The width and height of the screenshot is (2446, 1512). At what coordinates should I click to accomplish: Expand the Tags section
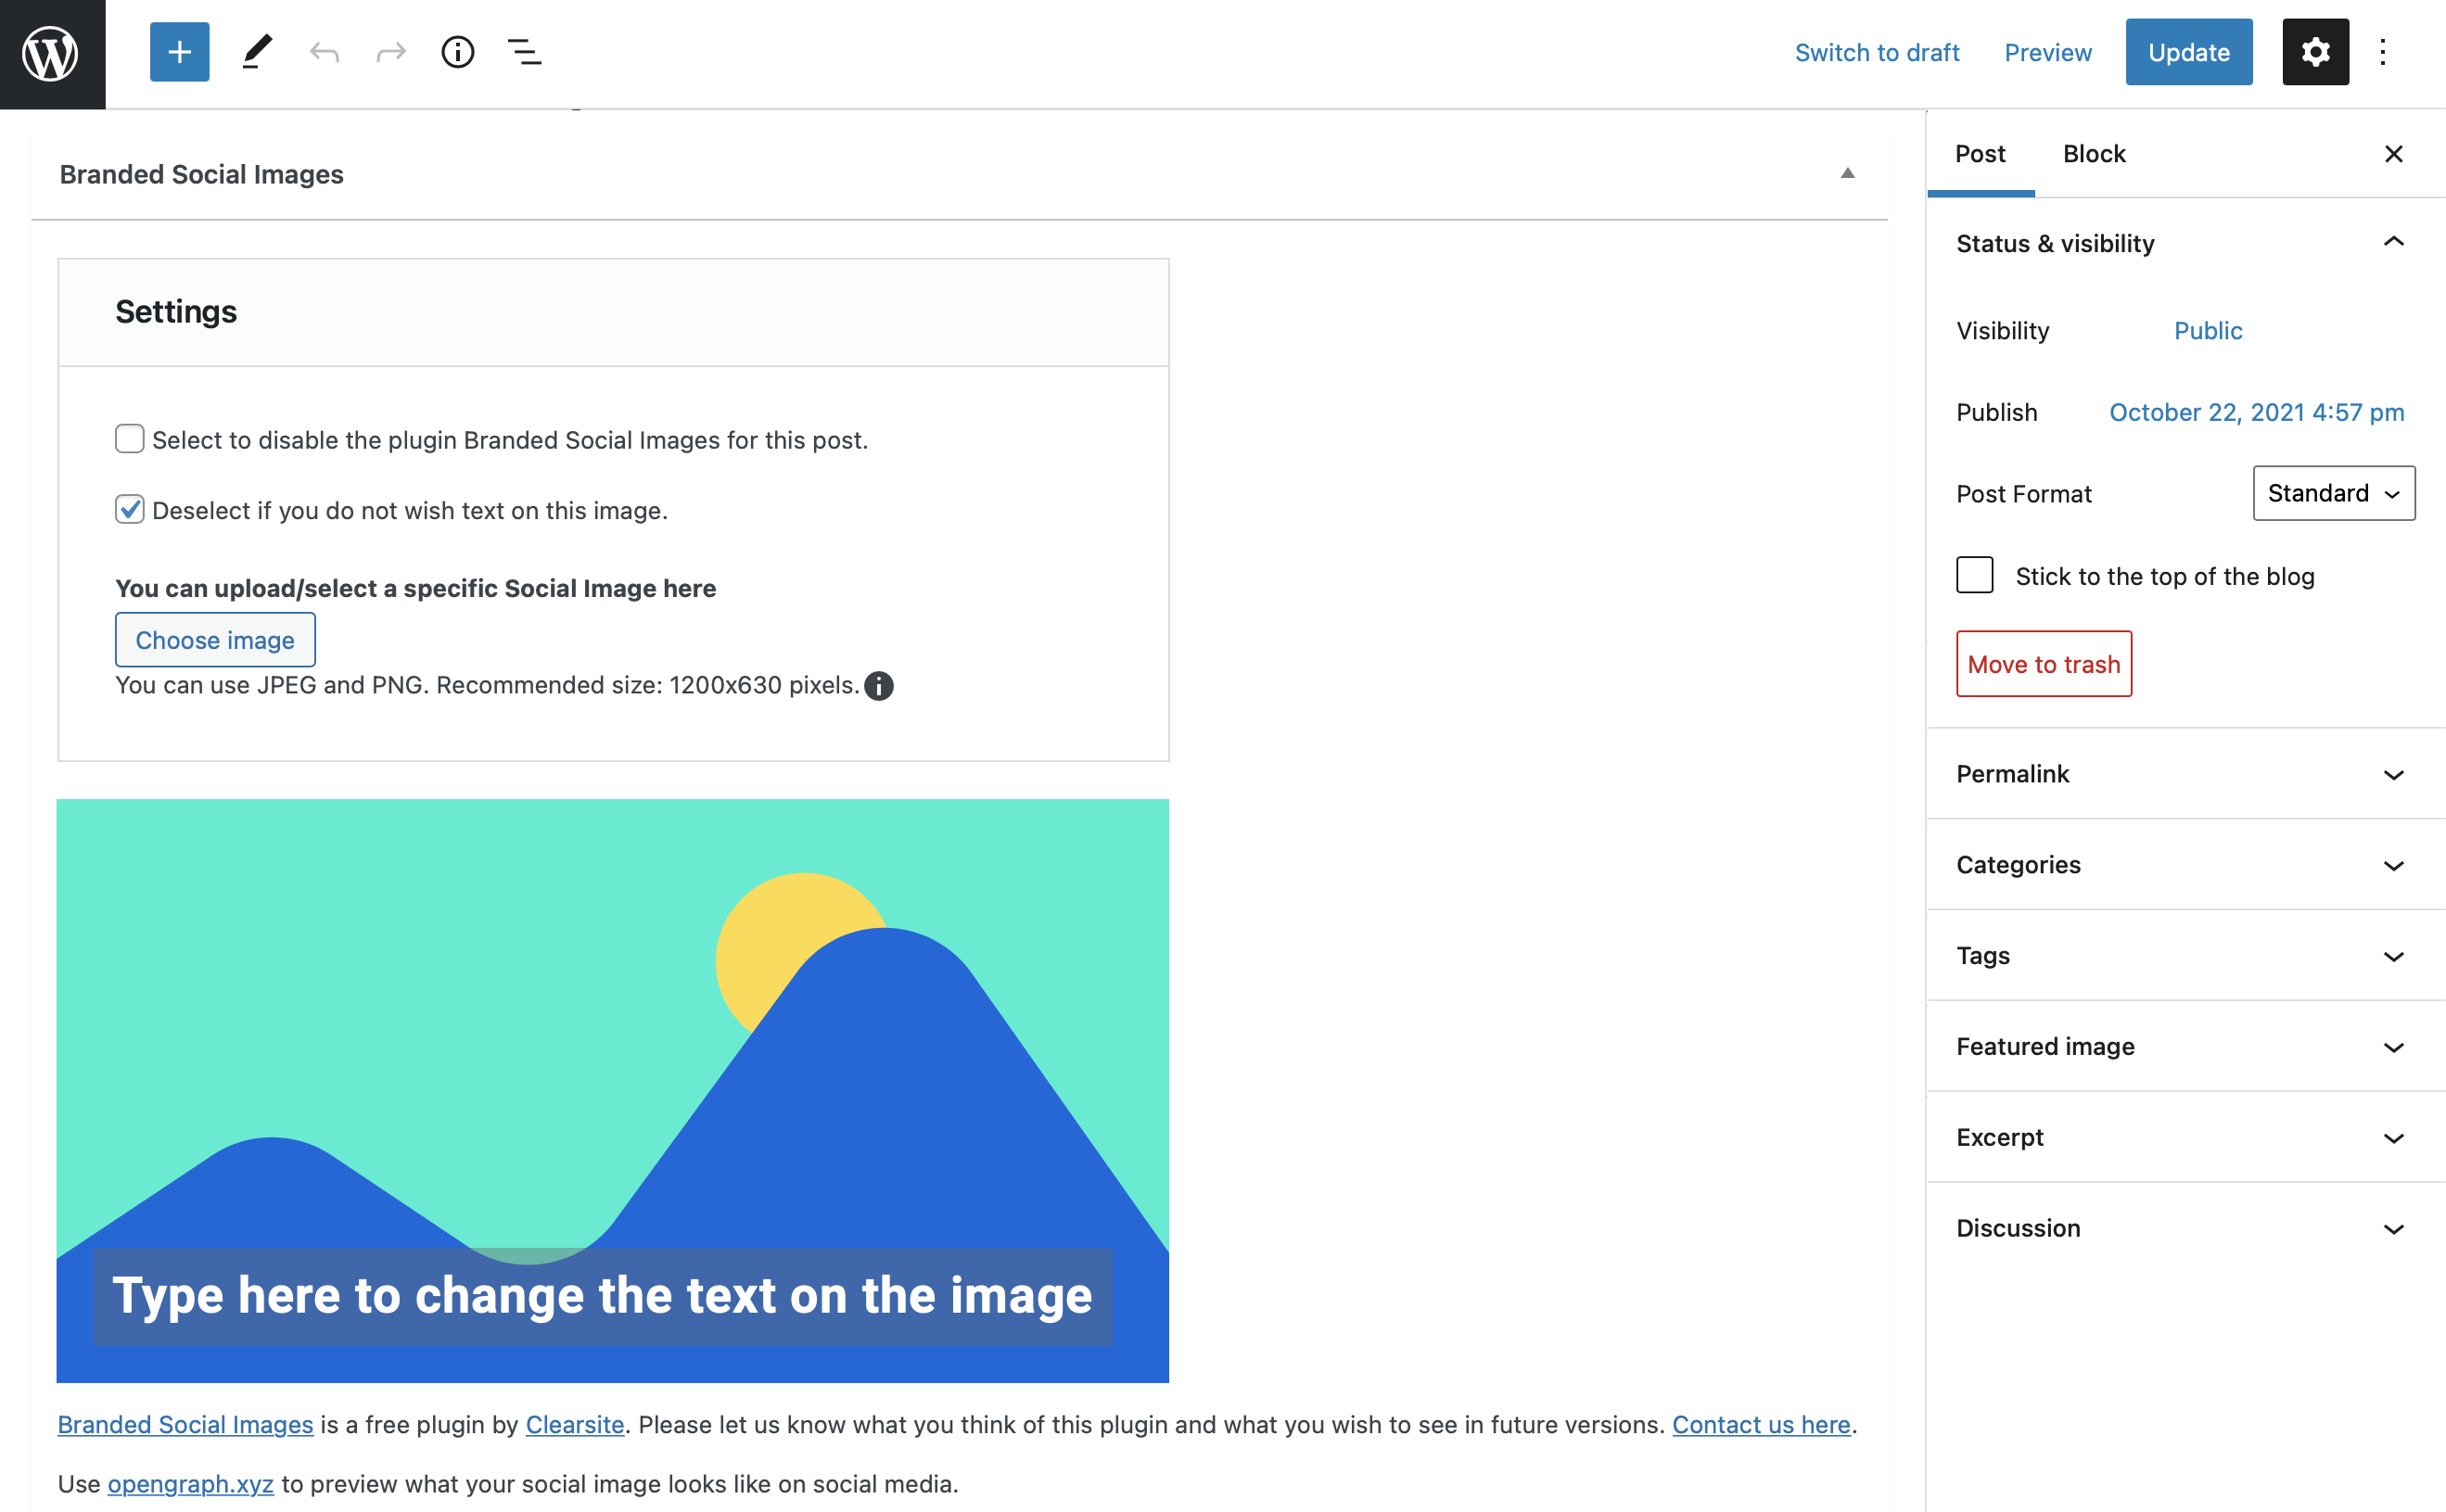tap(2185, 956)
